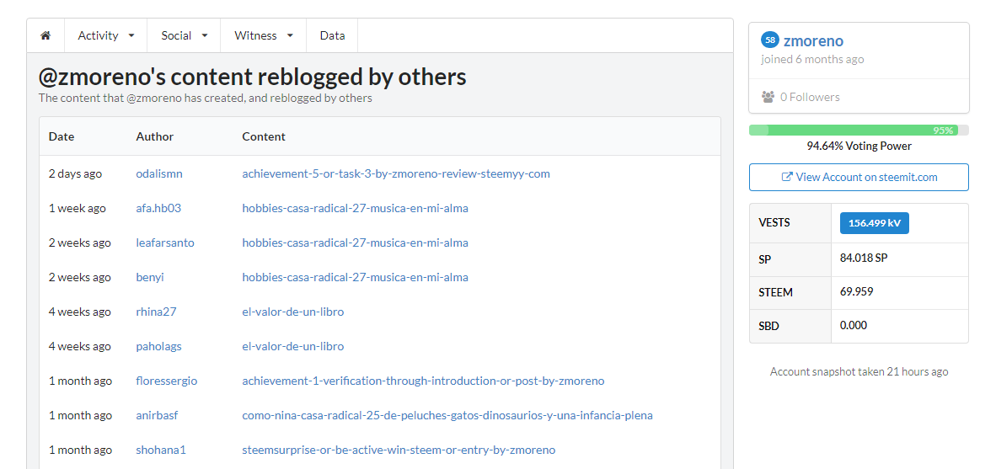
Task: Open author anirbasf profile
Action: click(x=157, y=416)
